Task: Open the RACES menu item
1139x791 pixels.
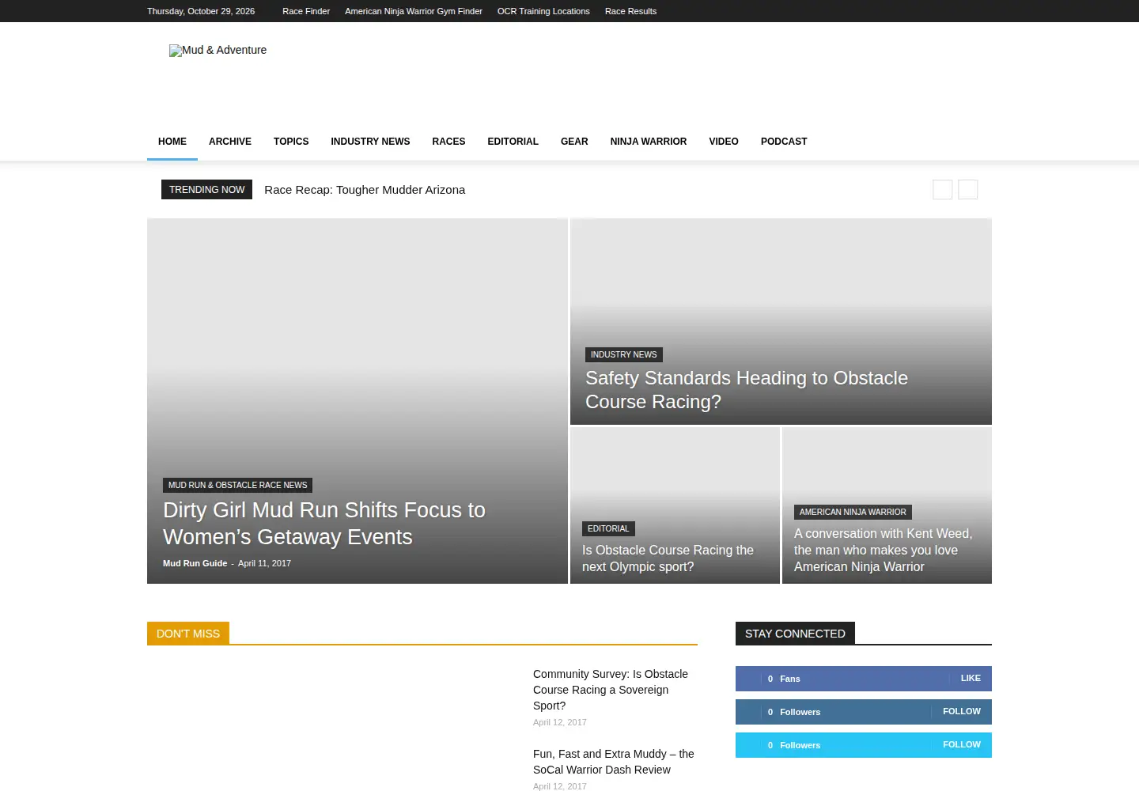Action: (x=448, y=142)
